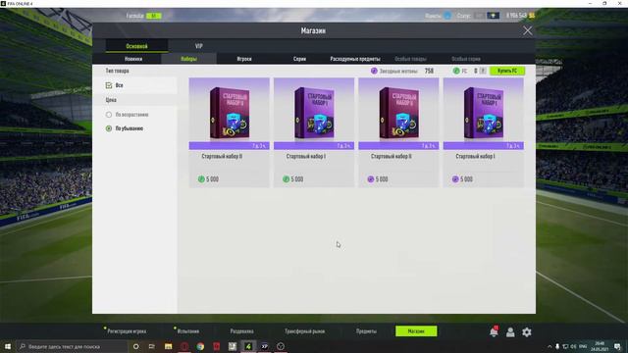The image size is (628, 353).
Task: Open the Расходуемые предметы tab
Action: pyautogui.click(x=355, y=59)
